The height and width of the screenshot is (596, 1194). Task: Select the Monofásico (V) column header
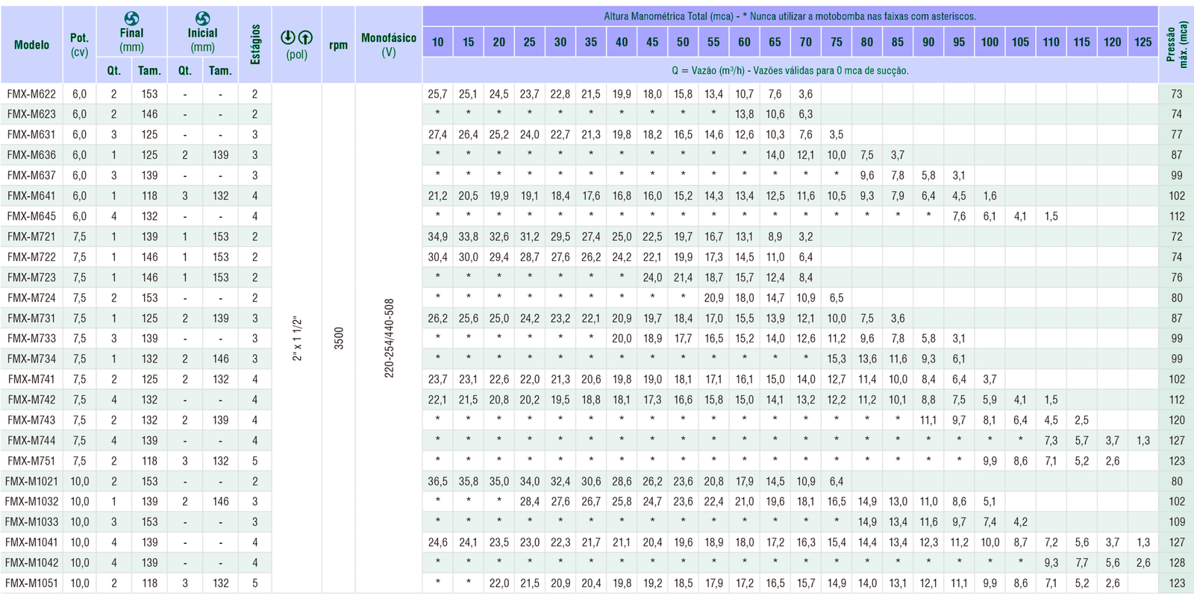389,45
